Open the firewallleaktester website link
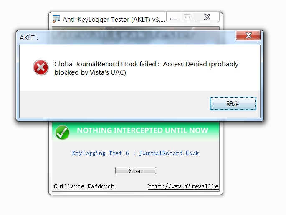Viewport: 286px width, 215px height. 183,186
